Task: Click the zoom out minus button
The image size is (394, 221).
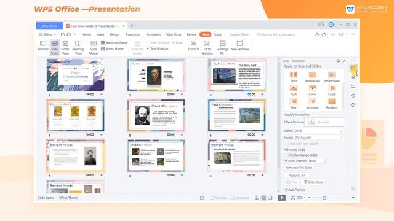Action: (309, 198)
